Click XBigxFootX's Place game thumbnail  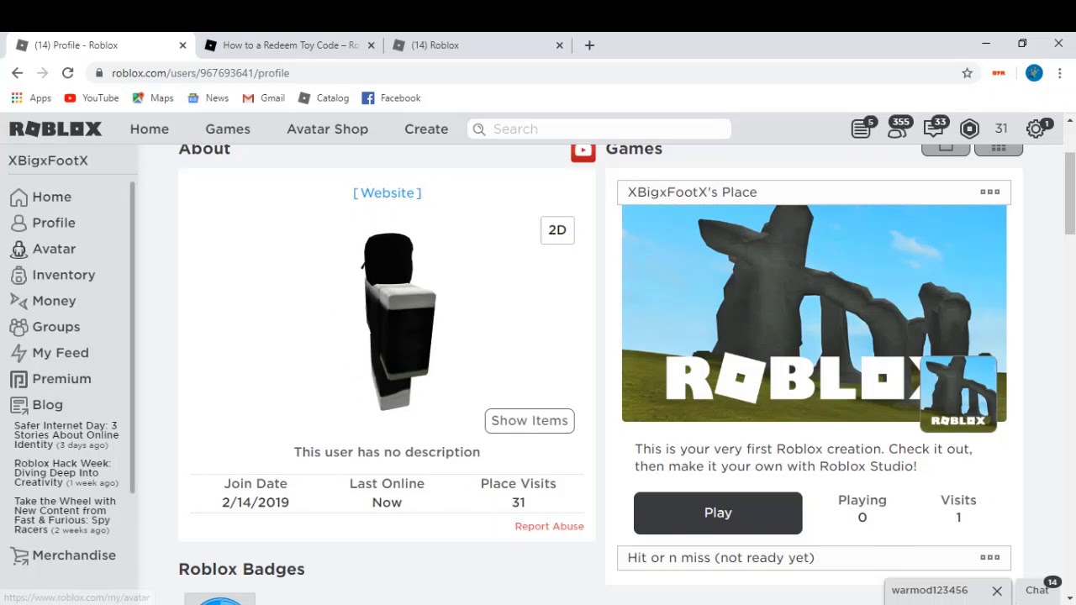[814, 313]
